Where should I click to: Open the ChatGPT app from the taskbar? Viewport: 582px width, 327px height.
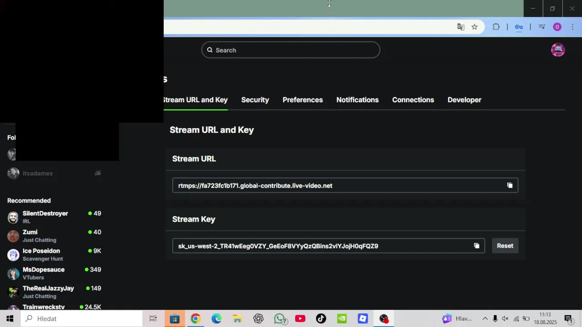coord(258,319)
